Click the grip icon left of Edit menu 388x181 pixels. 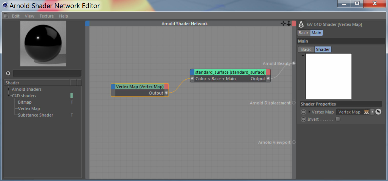[x=6, y=16]
